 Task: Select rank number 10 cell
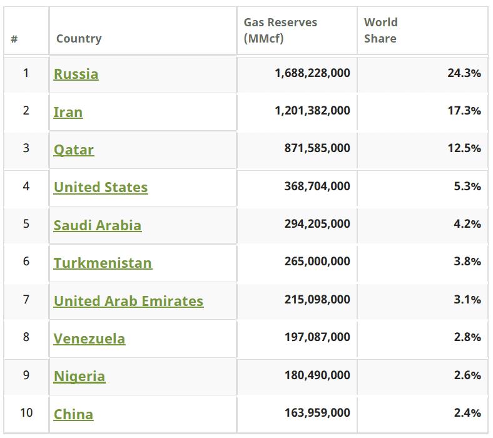tap(26, 413)
